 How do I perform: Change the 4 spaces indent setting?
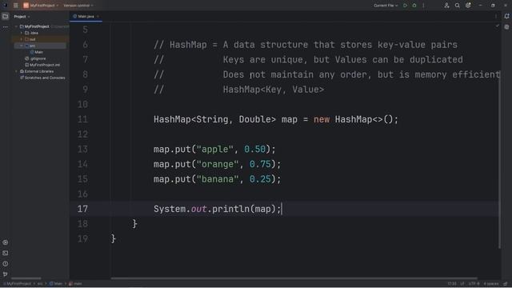(491, 284)
